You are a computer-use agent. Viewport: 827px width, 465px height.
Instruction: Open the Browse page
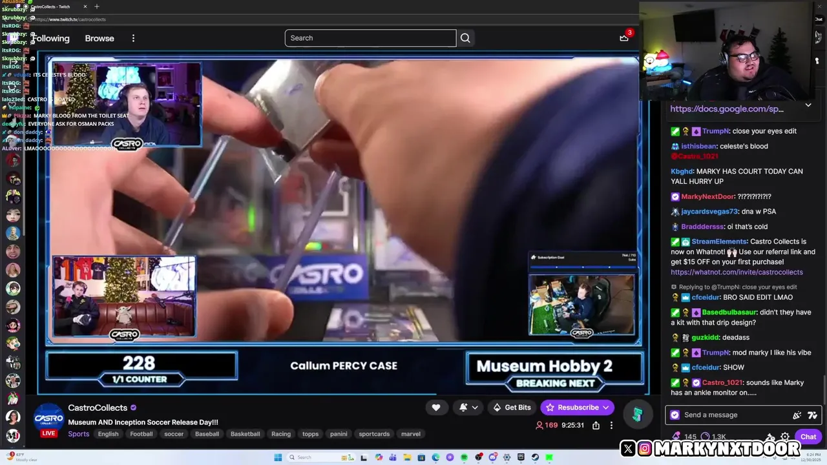point(99,38)
